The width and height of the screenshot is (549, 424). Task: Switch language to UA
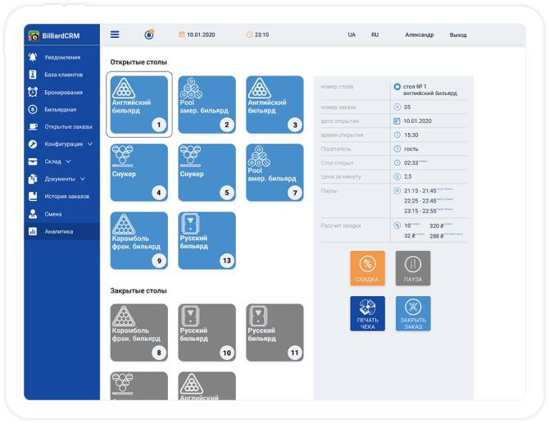352,35
